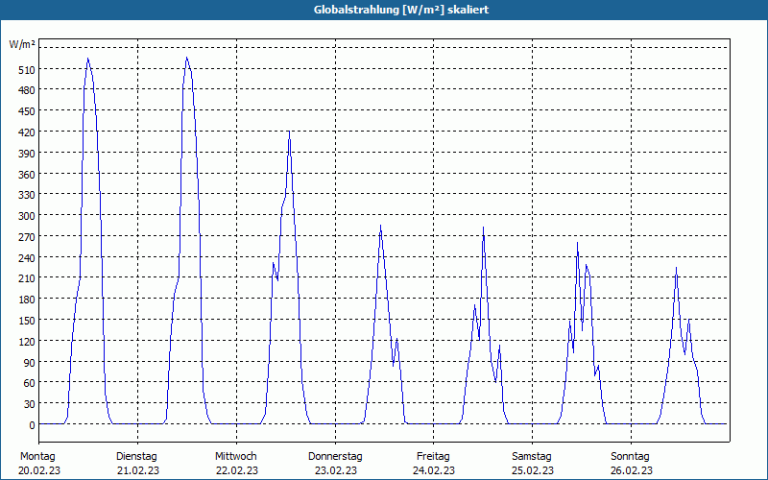The width and height of the screenshot is (768, 480).
Task: Click the 510 value on the y-axis
Action: click(26, 70)
